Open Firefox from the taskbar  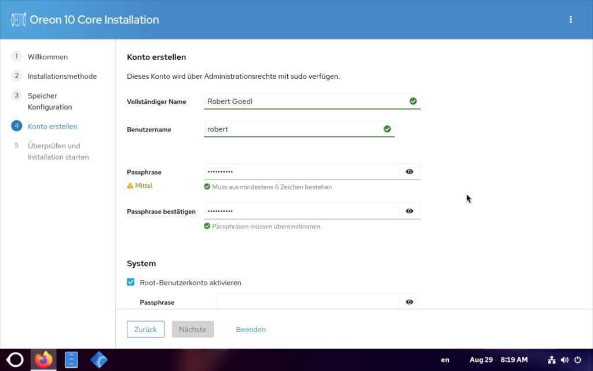click(x=43, y=359)
